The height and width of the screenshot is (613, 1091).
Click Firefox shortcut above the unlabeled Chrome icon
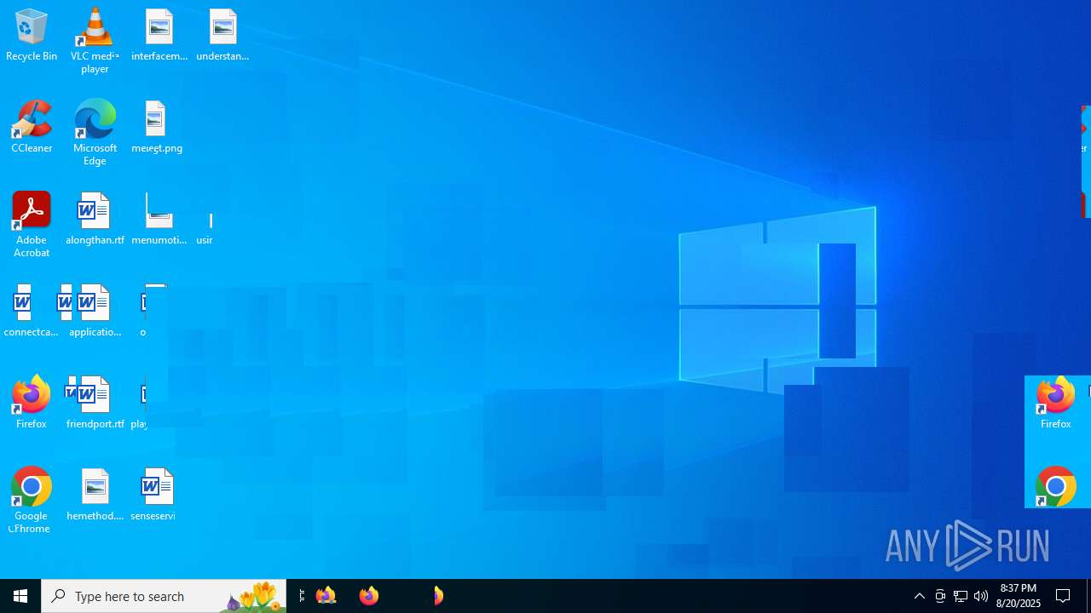(1055, 403)
